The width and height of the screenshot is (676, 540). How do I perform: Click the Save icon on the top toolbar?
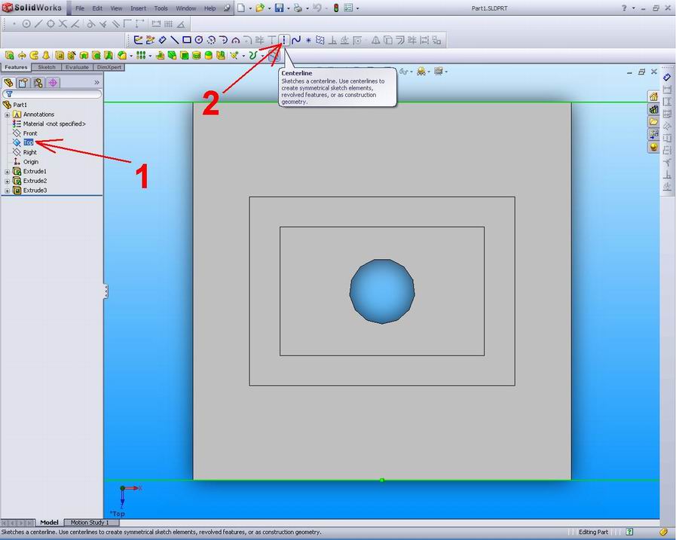[279, 8]
